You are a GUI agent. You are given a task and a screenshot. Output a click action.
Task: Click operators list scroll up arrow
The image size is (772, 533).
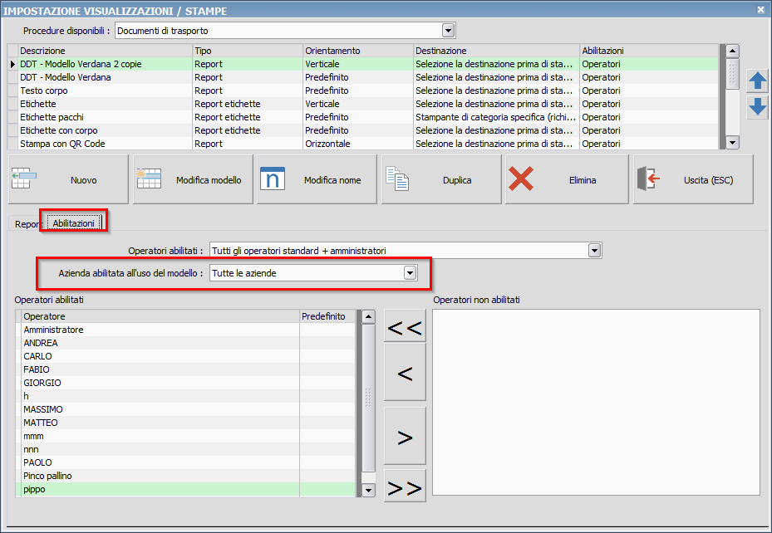368,316
